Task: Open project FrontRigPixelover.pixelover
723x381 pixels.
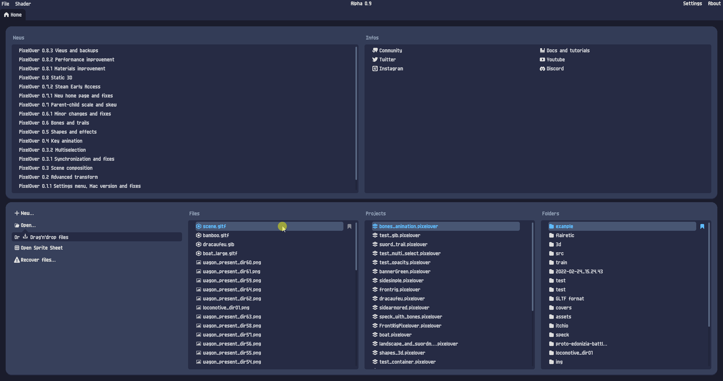Action: (x=410, y=326)
